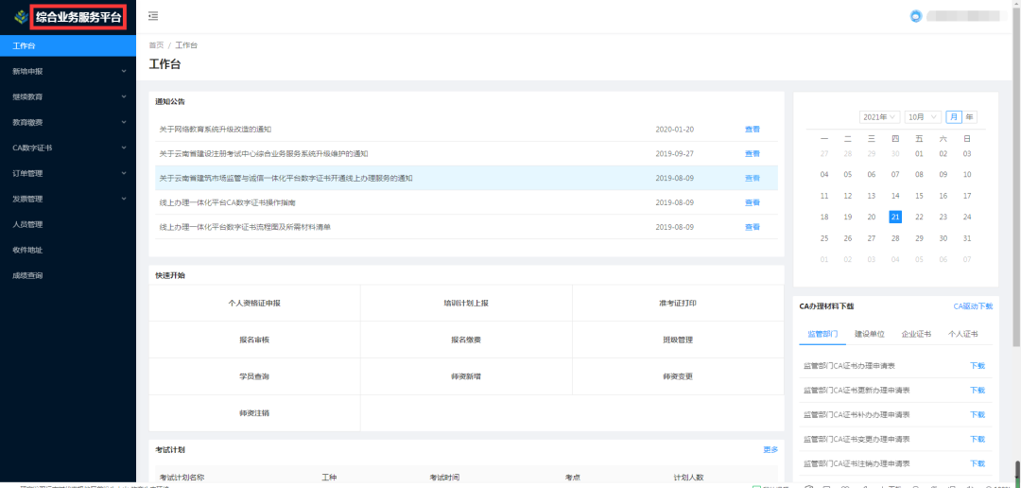Switch to the 个人证书 tab

[962, 334]
